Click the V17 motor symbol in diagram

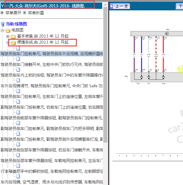149,77
